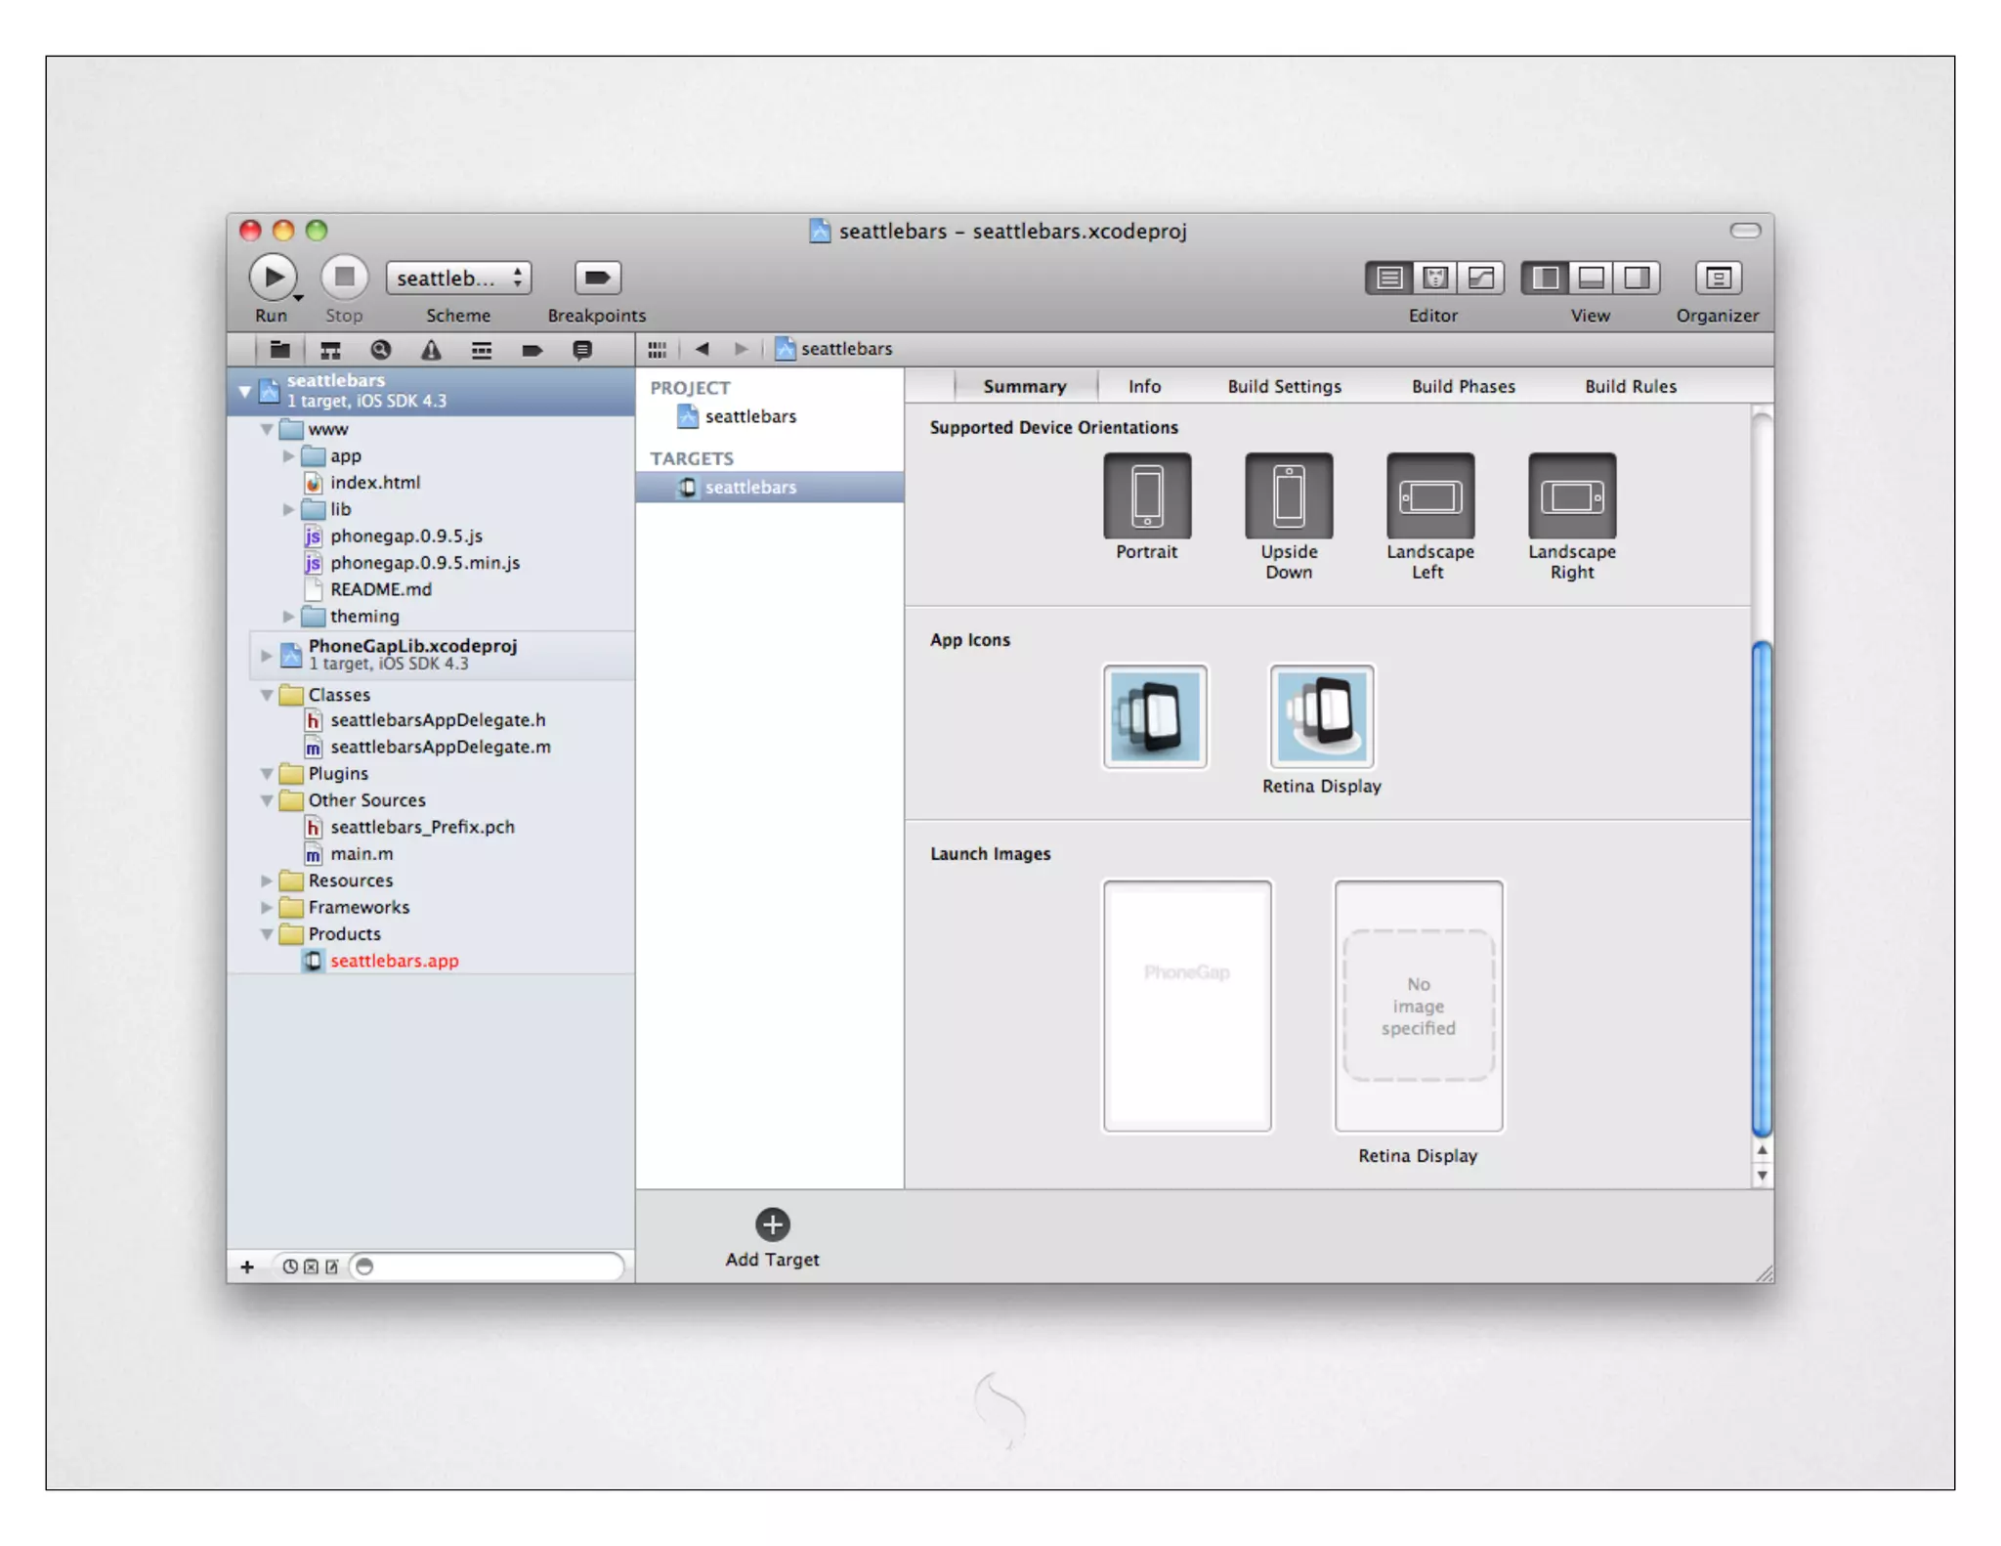The height and width of the screenshot is (1546, 2001).
Task: Toggle the Portrait orientation support
Action: tap(1146, 495)
